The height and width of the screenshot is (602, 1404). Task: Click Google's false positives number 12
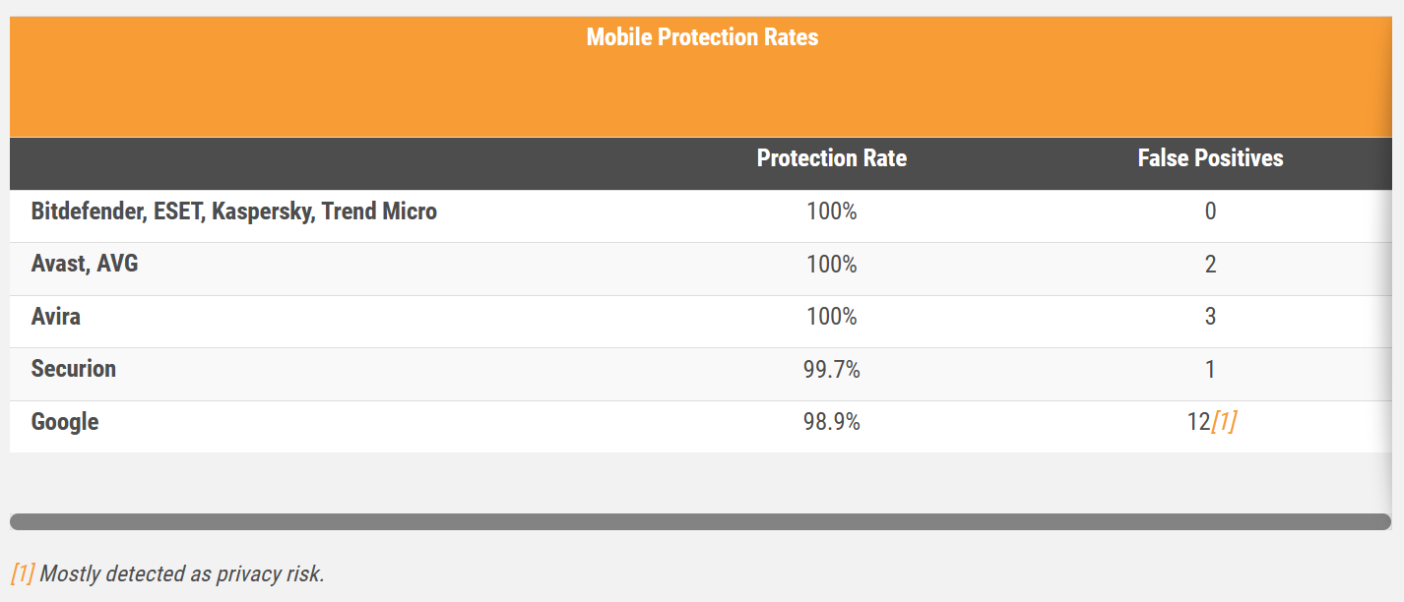[x=1197, y=422]
